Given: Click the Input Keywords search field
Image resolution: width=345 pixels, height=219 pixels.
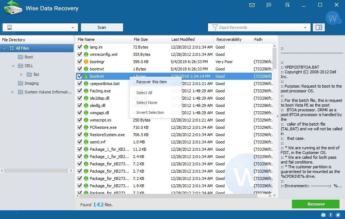Looking at the screenshot, I should [259, 27].
